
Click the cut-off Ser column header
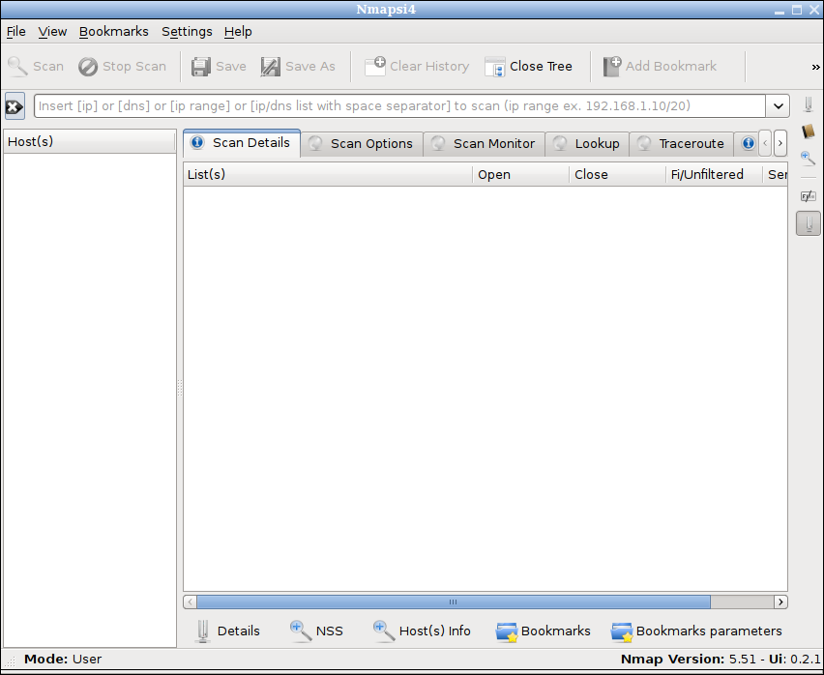point(775,174)
